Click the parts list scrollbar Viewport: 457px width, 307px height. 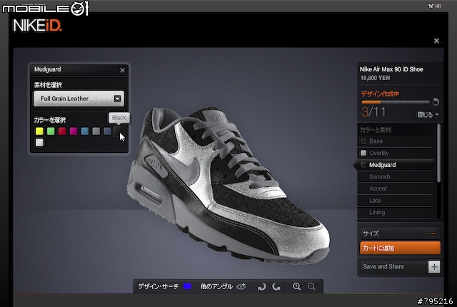438,153
